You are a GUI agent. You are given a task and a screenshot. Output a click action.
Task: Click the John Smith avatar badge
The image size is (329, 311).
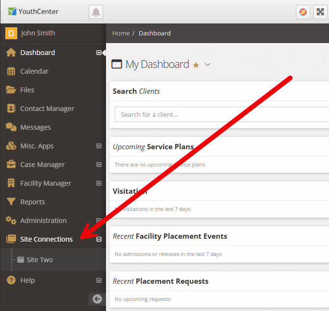pyautogui.click(x=11, y=33)
